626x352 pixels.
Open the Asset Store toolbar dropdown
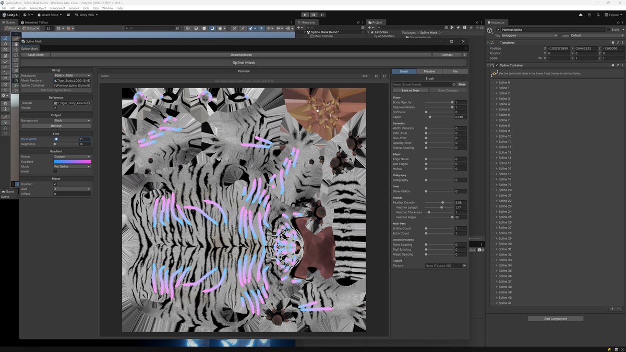tap(51, 15)
